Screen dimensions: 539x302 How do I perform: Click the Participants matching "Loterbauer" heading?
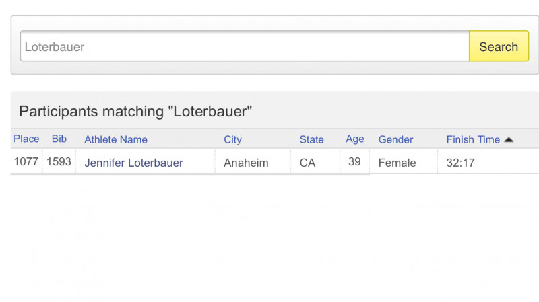[x=135, y=112]
